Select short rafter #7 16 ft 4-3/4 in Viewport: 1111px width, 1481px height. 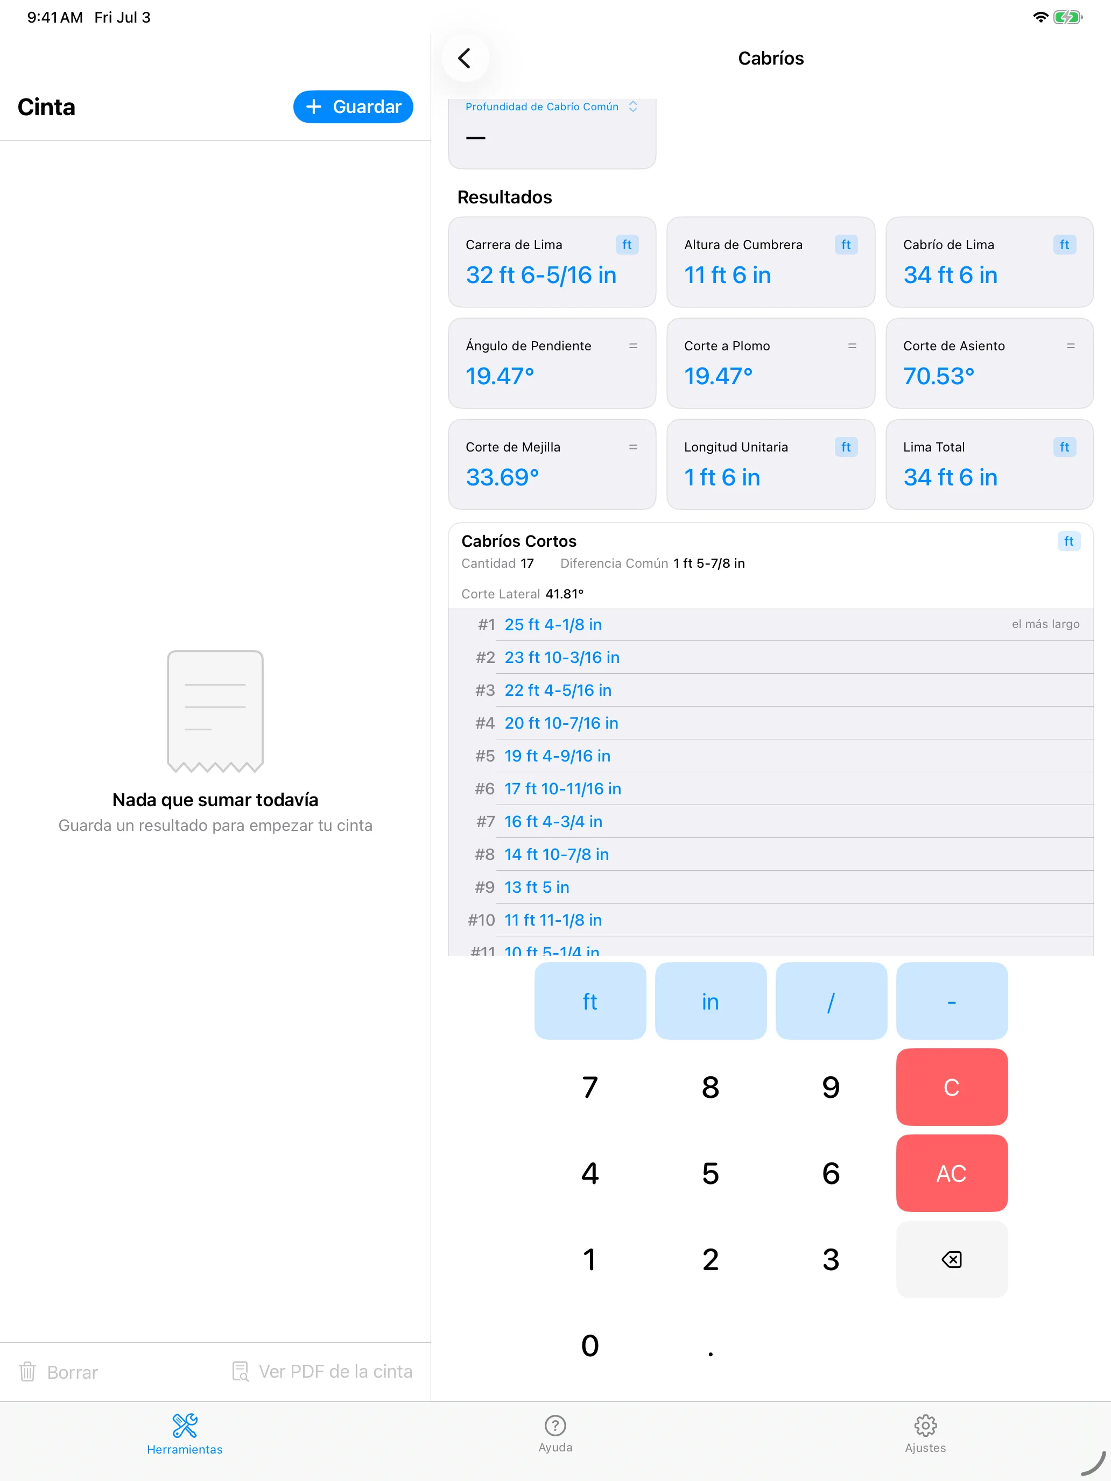[x=771, y=822]
